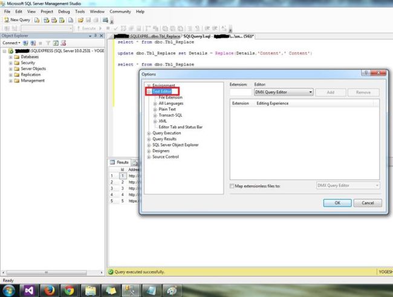Click OK in the Options dialog
The height and width of the screenshot is (297, 393).
pyautogui.click(x=337, y=203)
